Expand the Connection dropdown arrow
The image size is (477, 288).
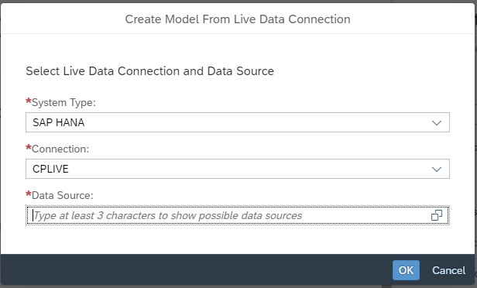[x=437, y=169]
